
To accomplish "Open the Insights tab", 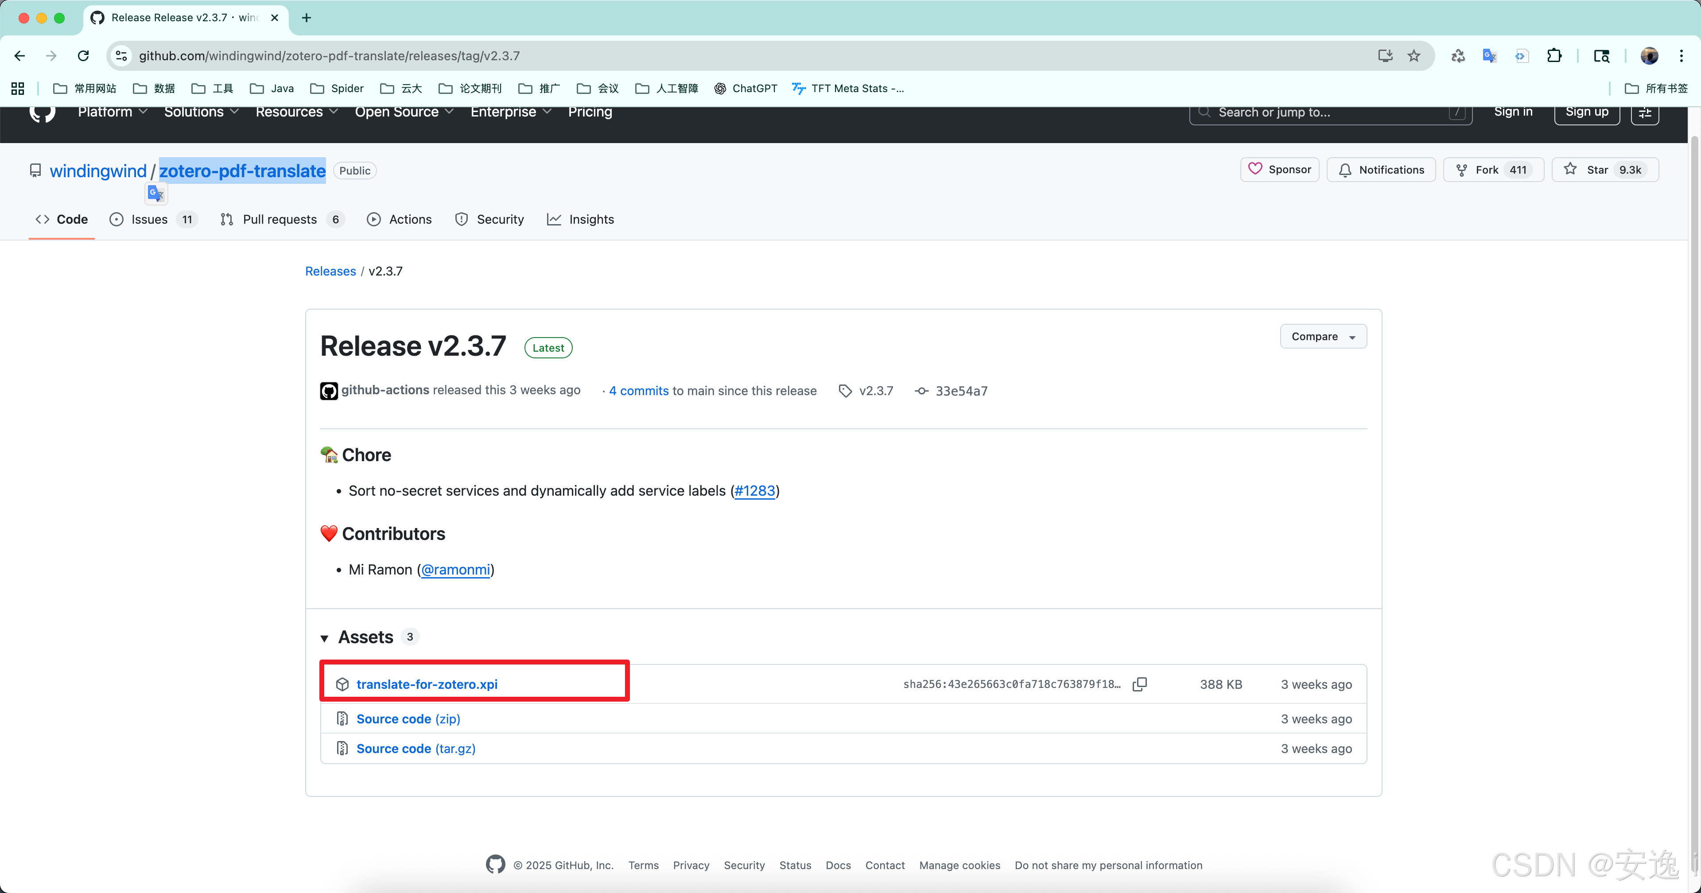I will click(580, 219).
